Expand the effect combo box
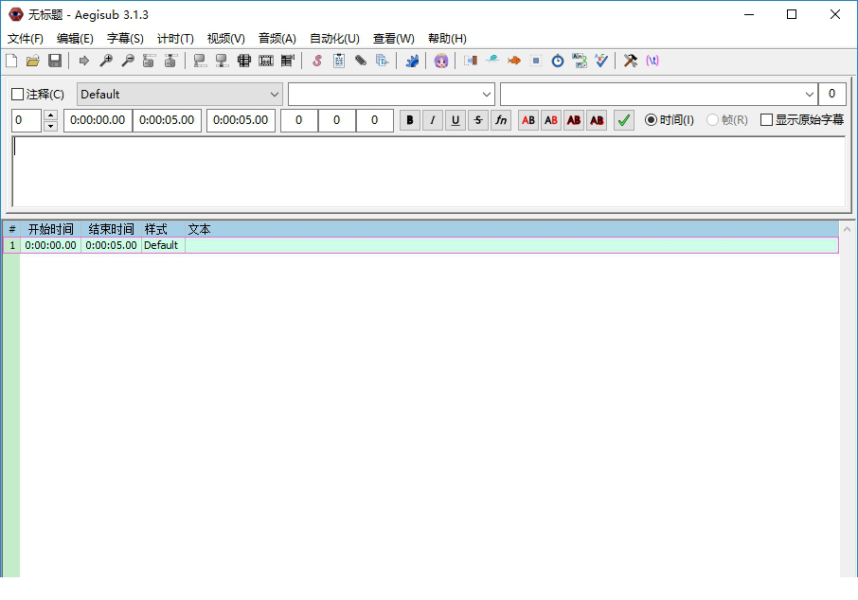 click(810, 94)
